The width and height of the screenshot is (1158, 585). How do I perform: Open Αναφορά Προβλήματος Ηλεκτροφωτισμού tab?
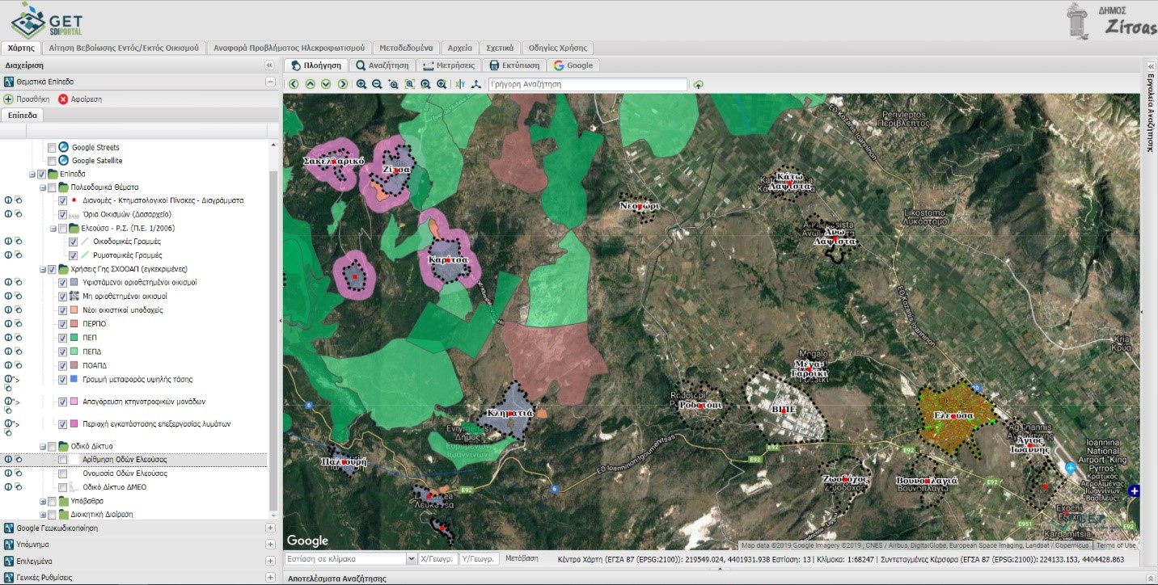pos(289,48)
